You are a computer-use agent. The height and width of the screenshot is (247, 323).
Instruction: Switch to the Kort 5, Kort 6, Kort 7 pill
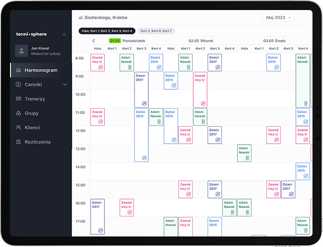pyautogui.click(x=156, y=31)
